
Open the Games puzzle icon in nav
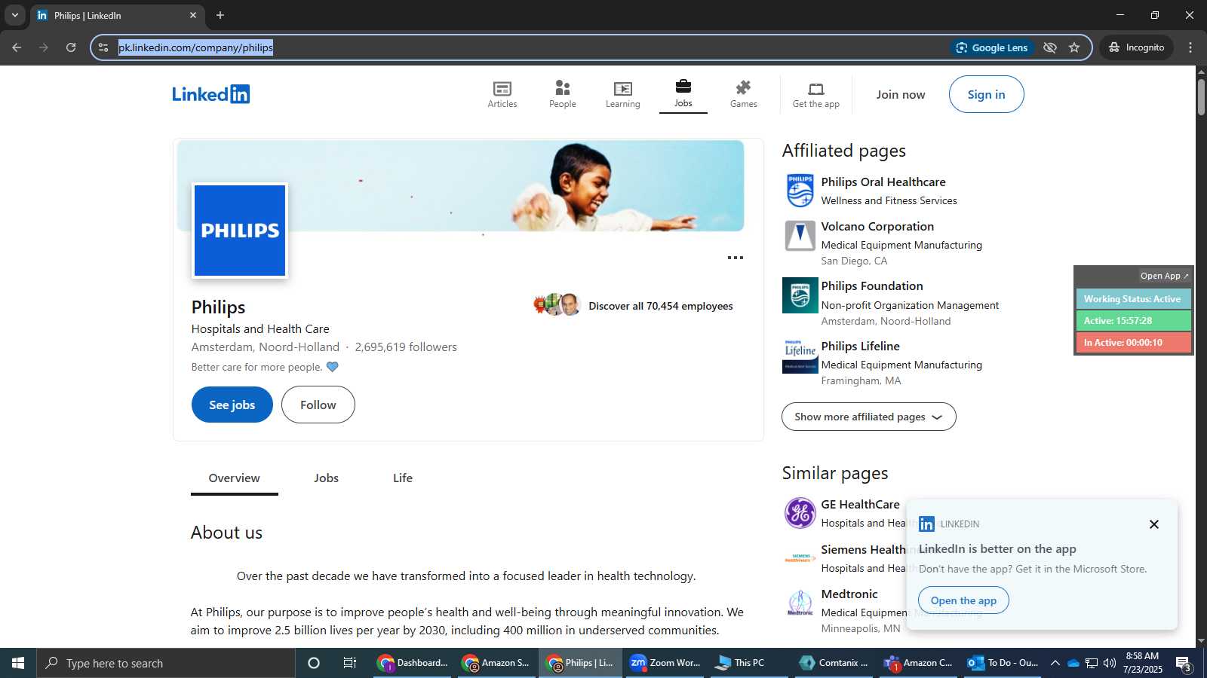click(x=743, y=87)
